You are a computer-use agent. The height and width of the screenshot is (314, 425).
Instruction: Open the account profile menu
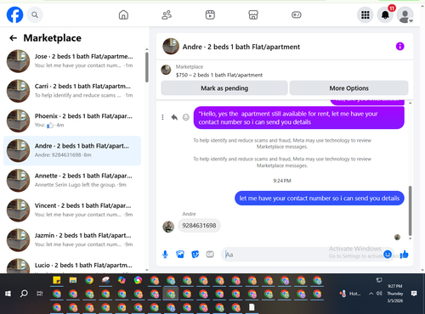tap(405, 14)
